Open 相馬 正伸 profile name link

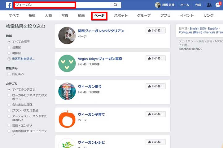click(168, 5)
